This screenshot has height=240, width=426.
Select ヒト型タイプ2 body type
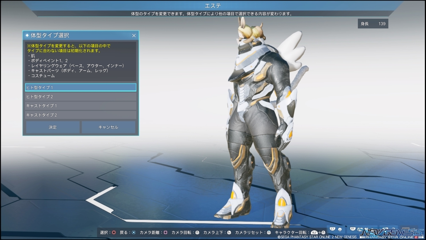[81, 96]
